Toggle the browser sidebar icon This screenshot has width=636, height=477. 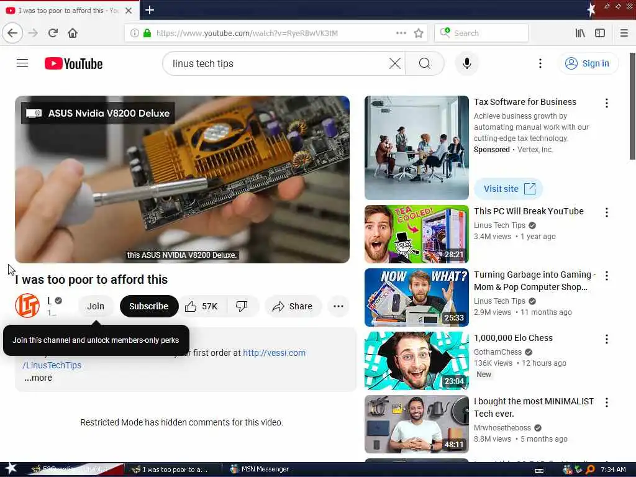[600, 33]
